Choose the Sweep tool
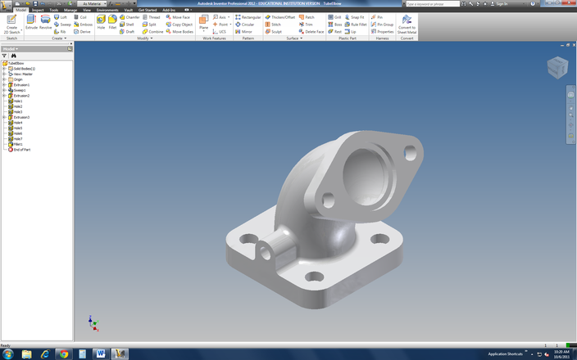The image size is (577, 360). 62,25
